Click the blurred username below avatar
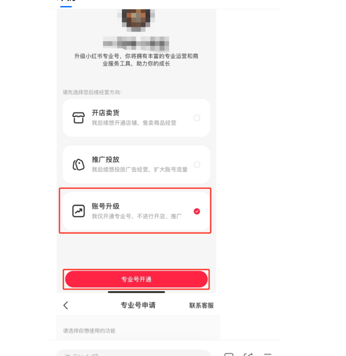Viewport: 346px width, 356px height. click(136, 43)
